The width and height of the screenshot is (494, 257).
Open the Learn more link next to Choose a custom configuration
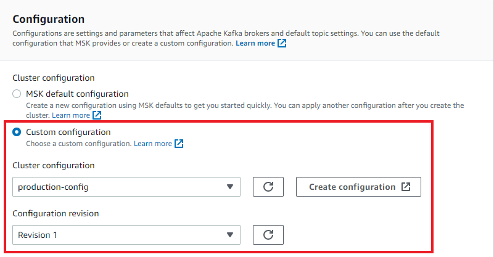(152, 144)
